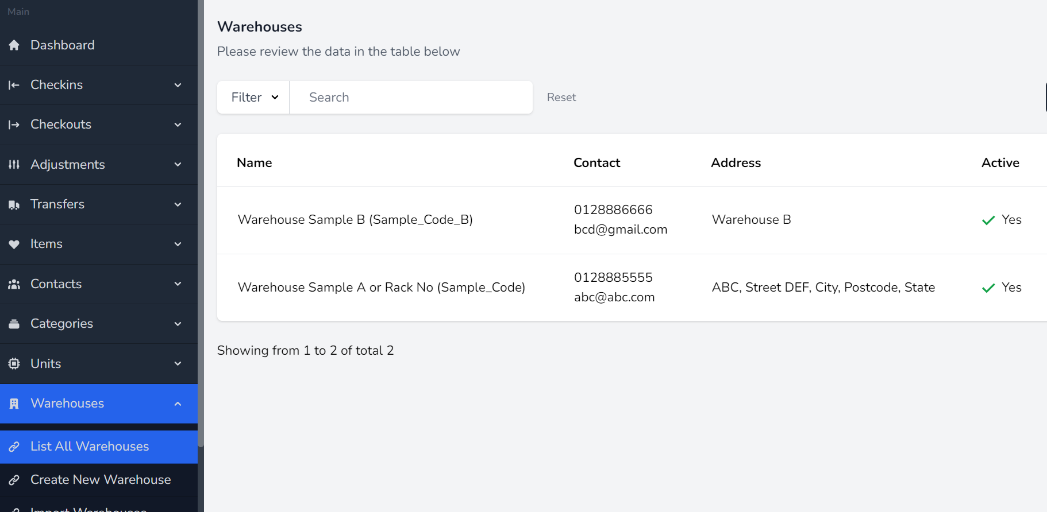Click the Categories stack icon
1047x512 pixels.
pos(14,324)
